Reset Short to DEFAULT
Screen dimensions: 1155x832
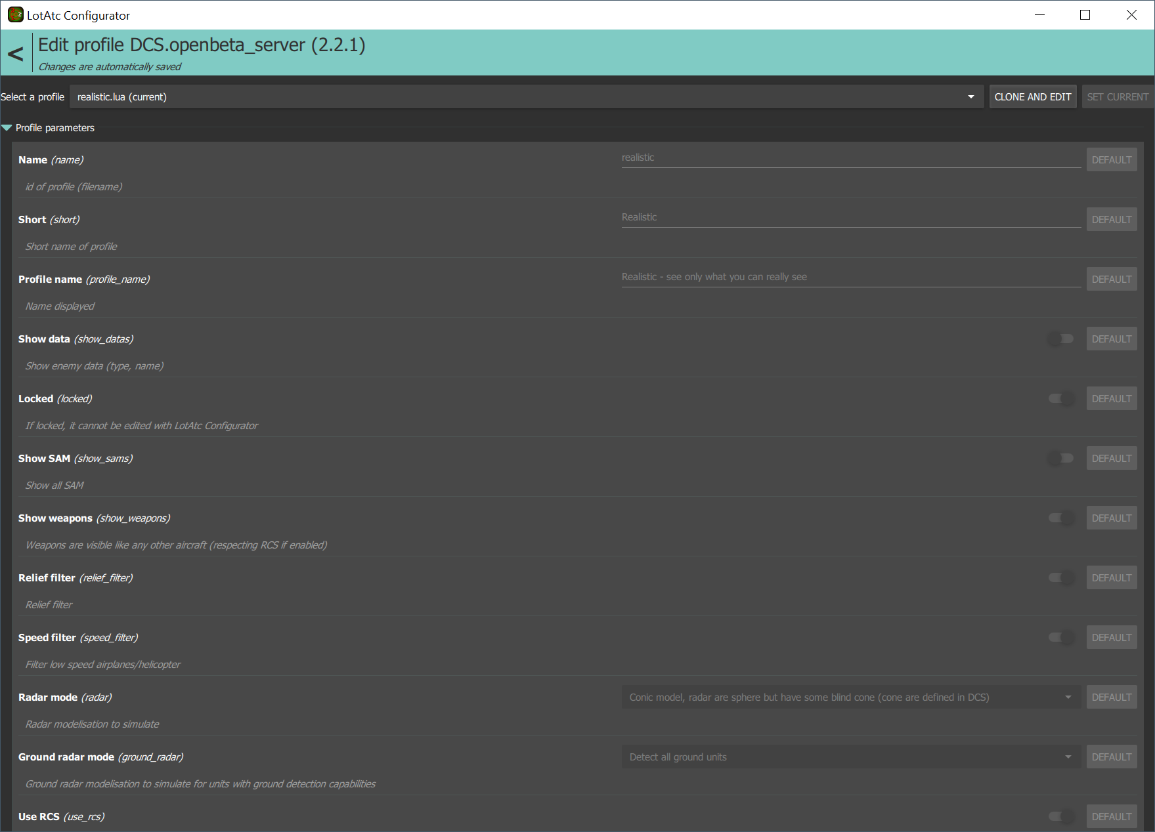(x=1112, y=220)
